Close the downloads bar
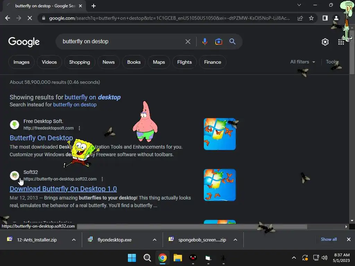This screenshot has width=355, height=266. coord(349,239)
